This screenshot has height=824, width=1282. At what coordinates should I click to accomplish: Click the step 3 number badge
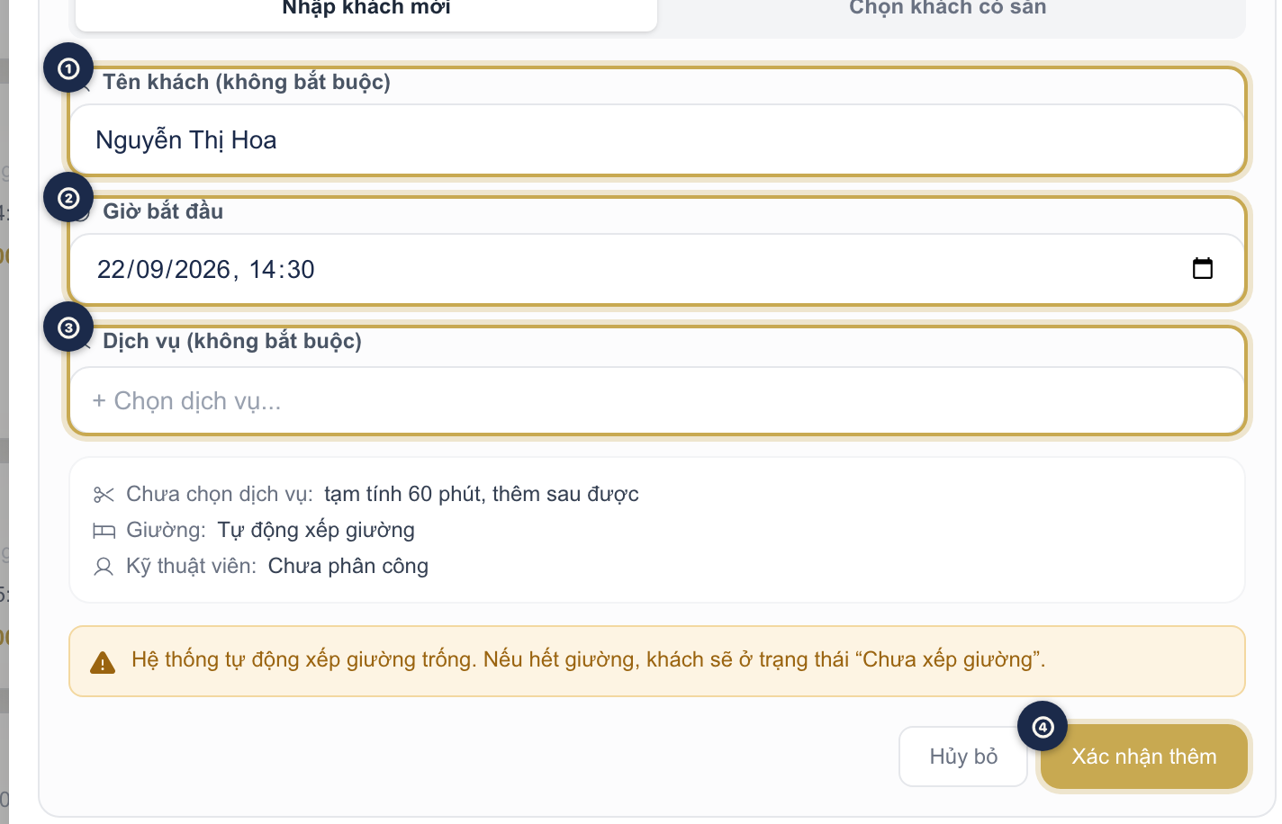coord(68,327)
